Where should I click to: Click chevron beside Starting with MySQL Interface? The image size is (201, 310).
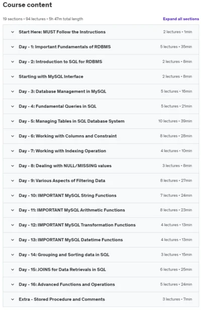[x=13, y=76]
